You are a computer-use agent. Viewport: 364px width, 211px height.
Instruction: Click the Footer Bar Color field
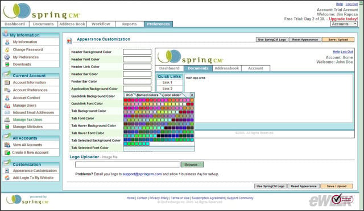137,82
